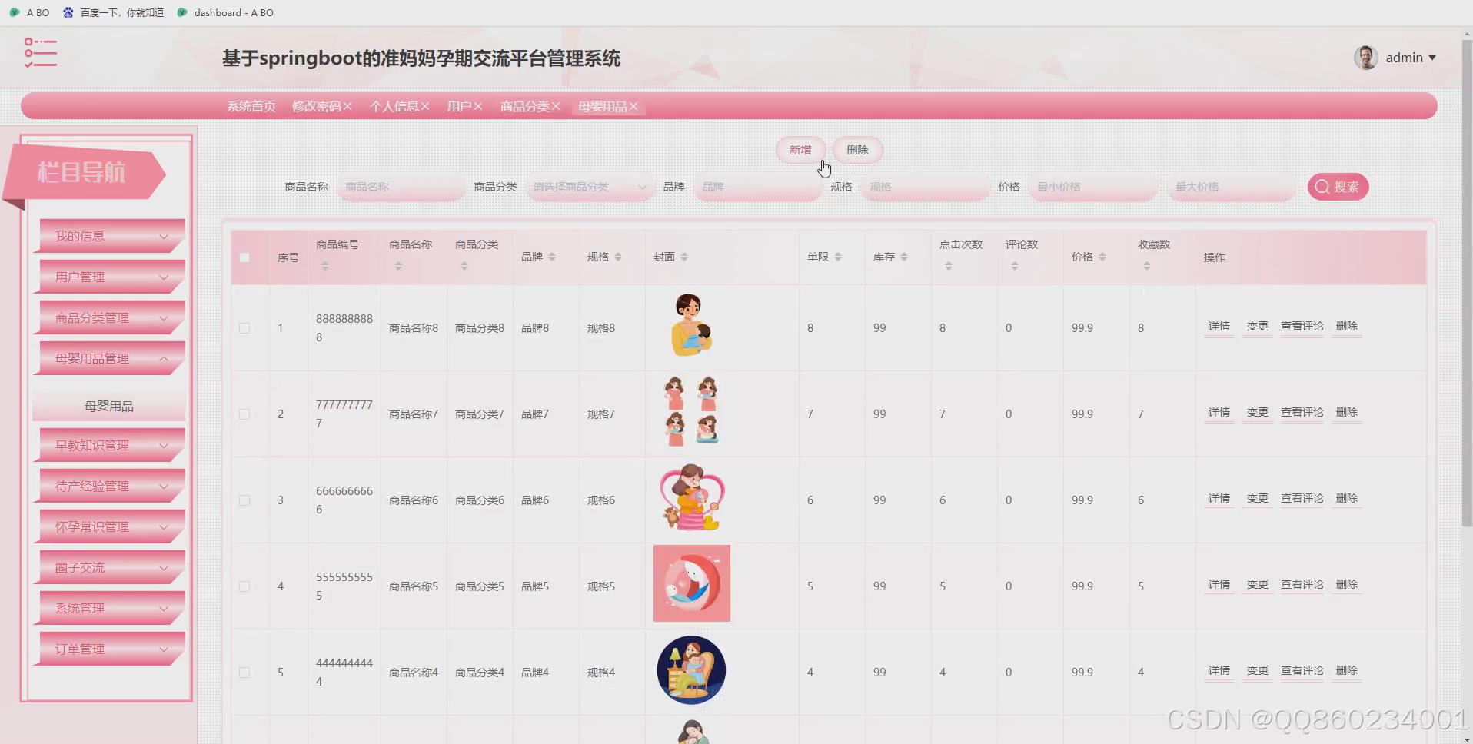Sort by 单限 column sort icon
Viewport: 1473px width, 744px height.
(x=838, y=257)
